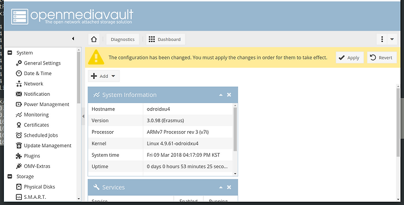This screenshot has width=404, height=205.
Task: Collapse the Storage tree section
Action: 10,176
